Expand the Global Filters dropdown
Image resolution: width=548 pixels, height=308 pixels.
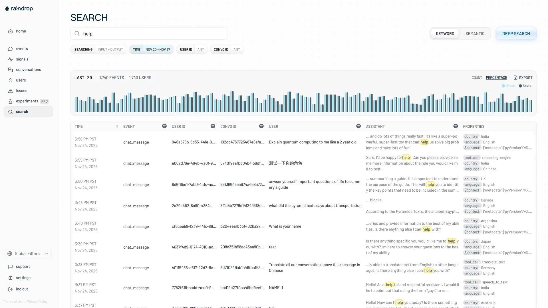point(28,254)
